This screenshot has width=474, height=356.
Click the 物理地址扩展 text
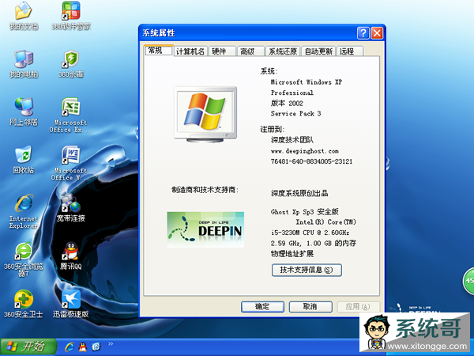point(292,253)
